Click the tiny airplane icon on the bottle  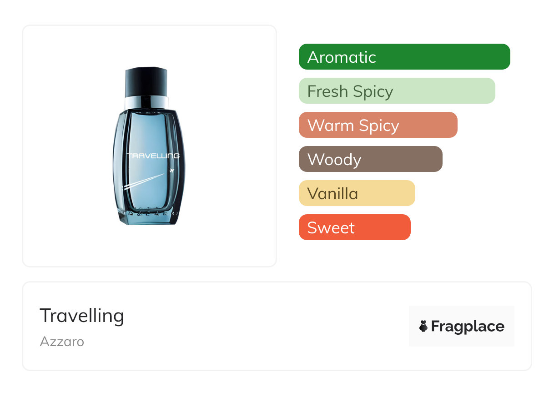(x=171, y=171)
